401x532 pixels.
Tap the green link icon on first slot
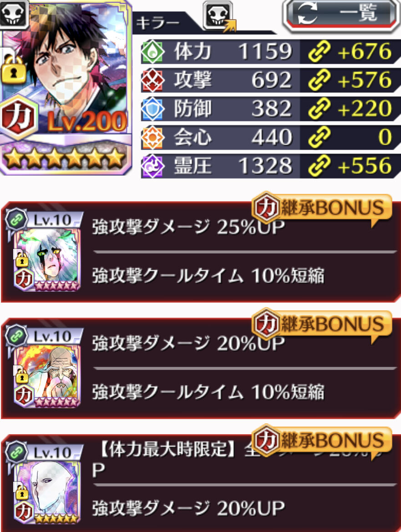click(16, 220)
